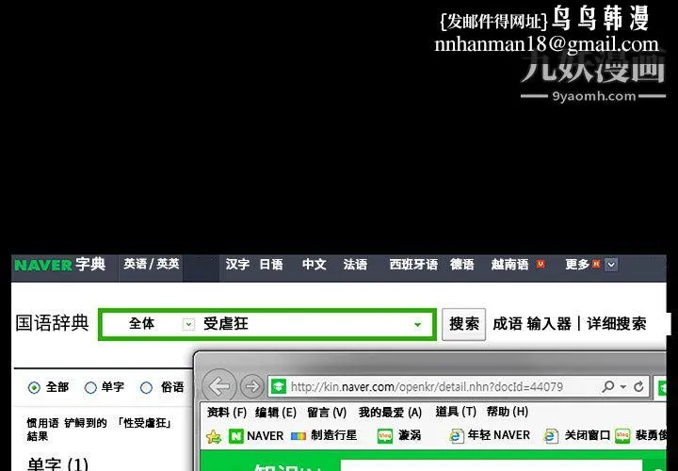Screen dimensions: 678x471
Task: Open the NAVER bookmark
Action: coord(256,435)
